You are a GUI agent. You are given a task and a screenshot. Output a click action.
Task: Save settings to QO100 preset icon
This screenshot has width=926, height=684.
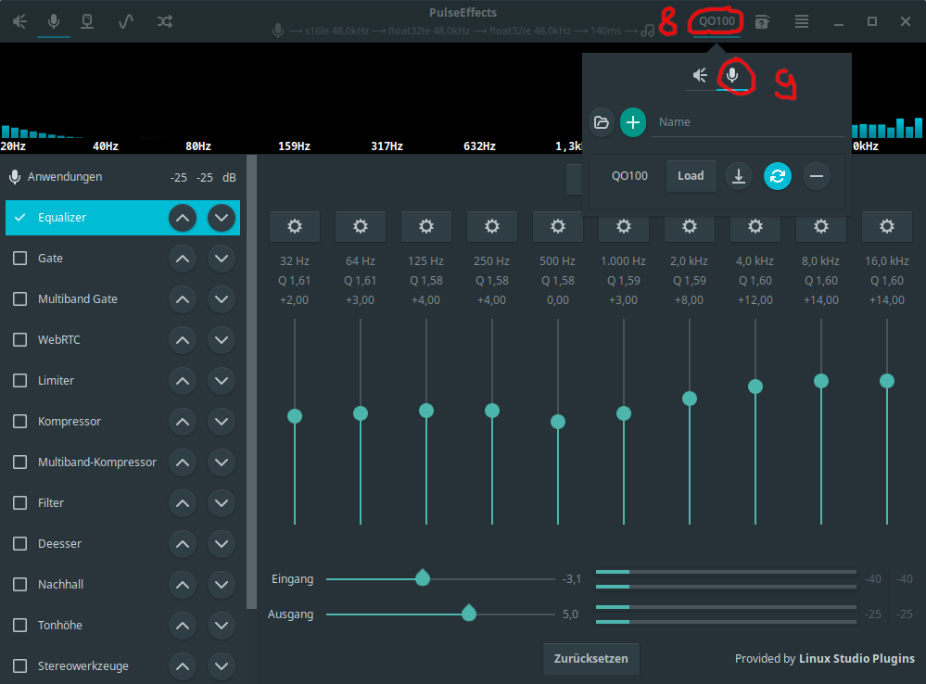tap(739, 176)
